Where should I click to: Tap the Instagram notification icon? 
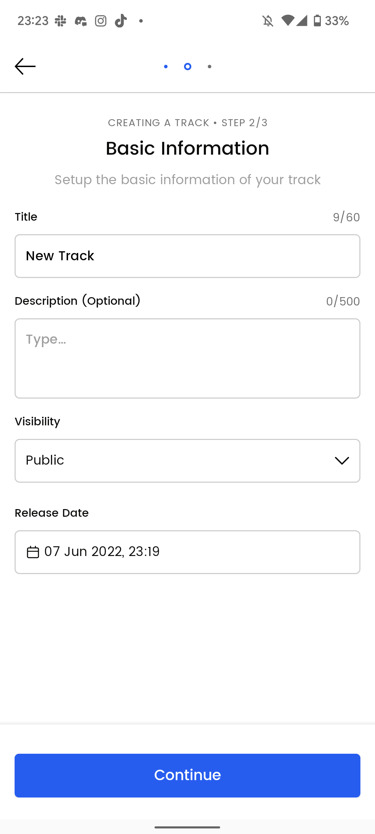pyautogui.click(x=101, y=21)
